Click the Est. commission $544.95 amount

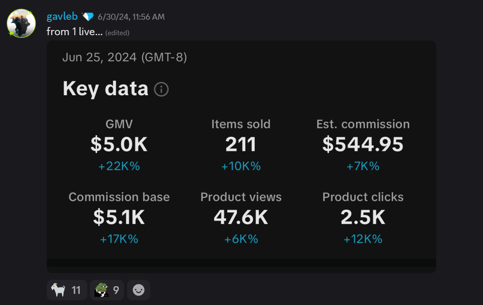(x=363, y=145)
